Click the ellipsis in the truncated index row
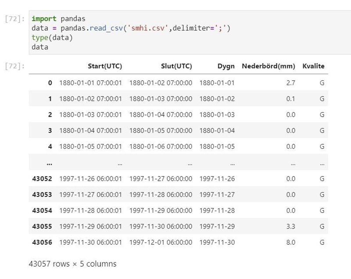This screenshot has width=351, height=279. (x=49, y=163)
